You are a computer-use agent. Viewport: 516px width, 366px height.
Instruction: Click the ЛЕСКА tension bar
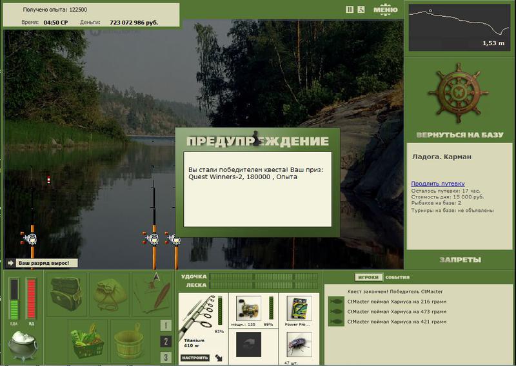click(x=264, y=285)
